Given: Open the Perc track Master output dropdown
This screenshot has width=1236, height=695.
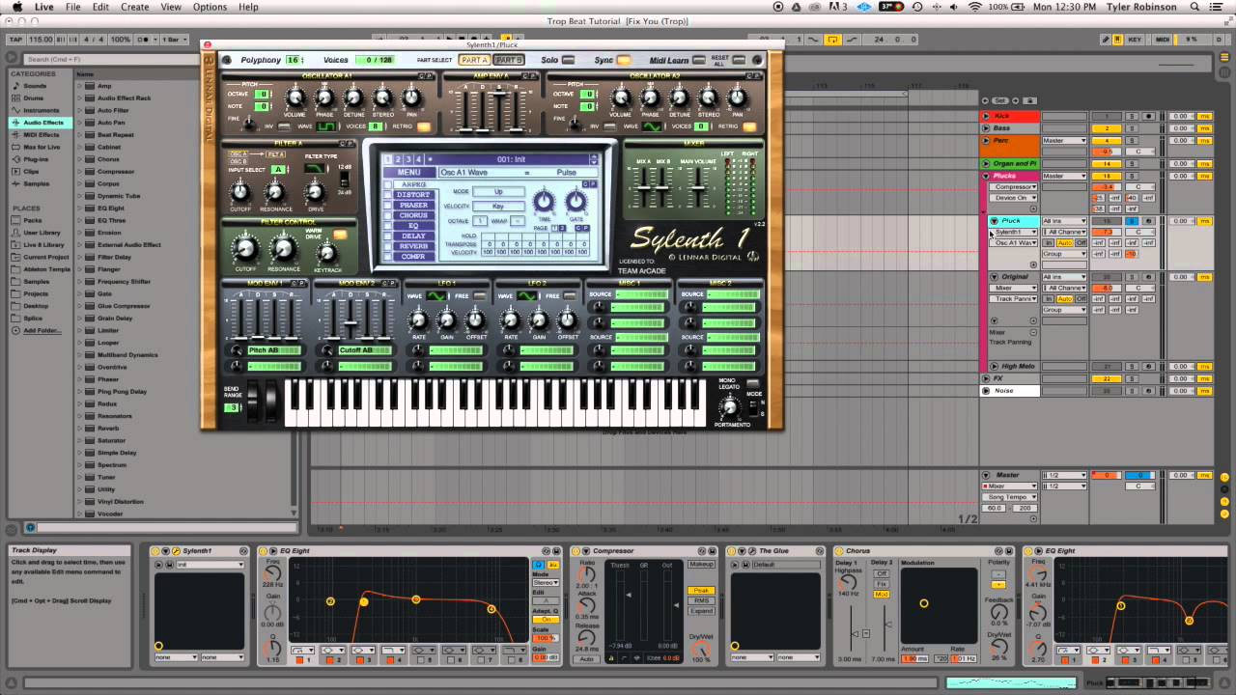Looking at the screenshot, I should pos(1064,141).
